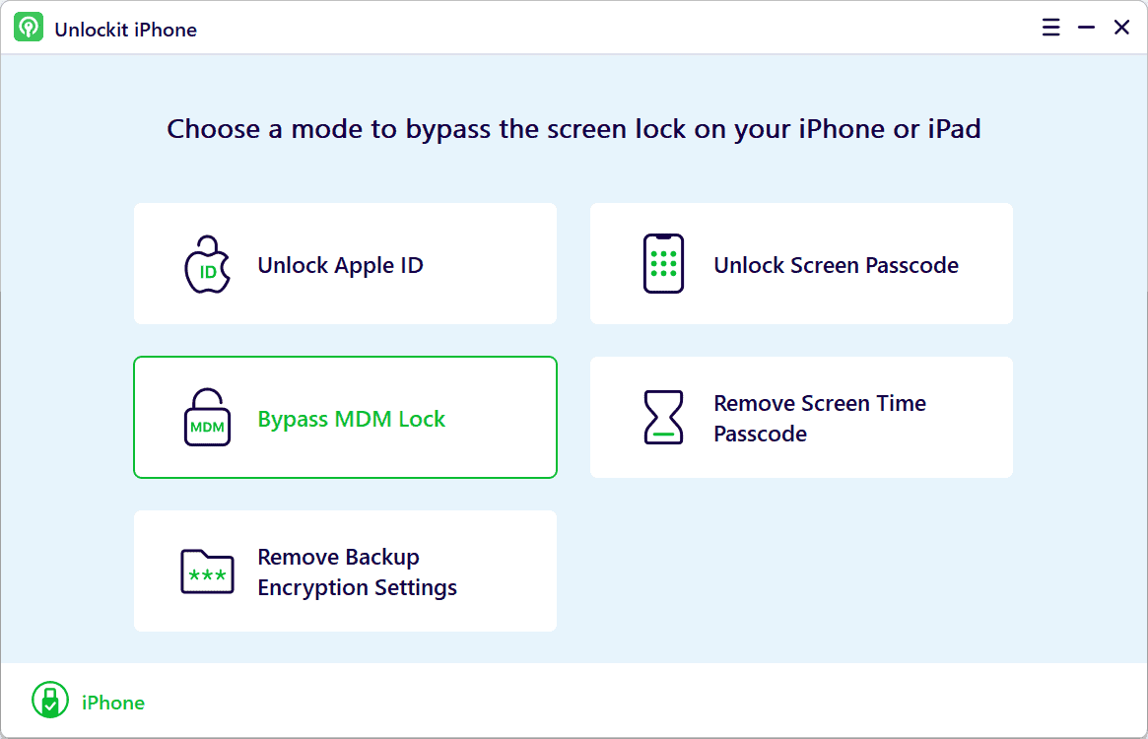Viewport: 1148px width, 739px height.
Task: Select Remove Backup Encryption Settings text
Action: [358, 572]
